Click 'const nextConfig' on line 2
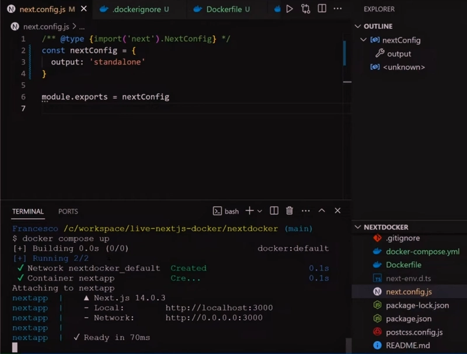This screenshot has width=467, height=354. click(79, 51)
